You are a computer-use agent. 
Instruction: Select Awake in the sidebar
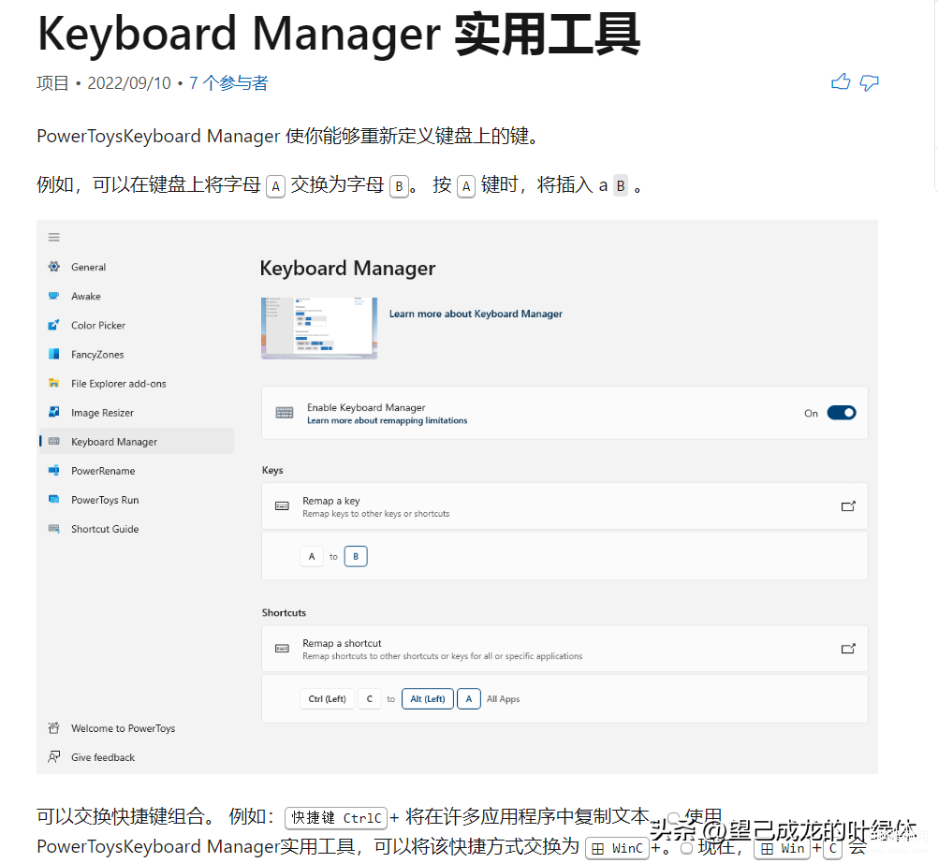click(x=86, y=296)
